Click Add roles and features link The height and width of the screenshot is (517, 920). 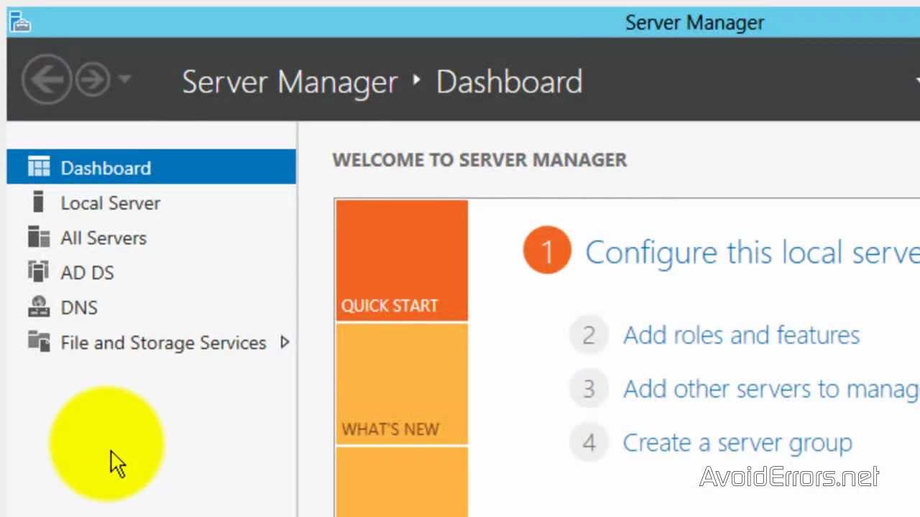click(x=741, y=335)
